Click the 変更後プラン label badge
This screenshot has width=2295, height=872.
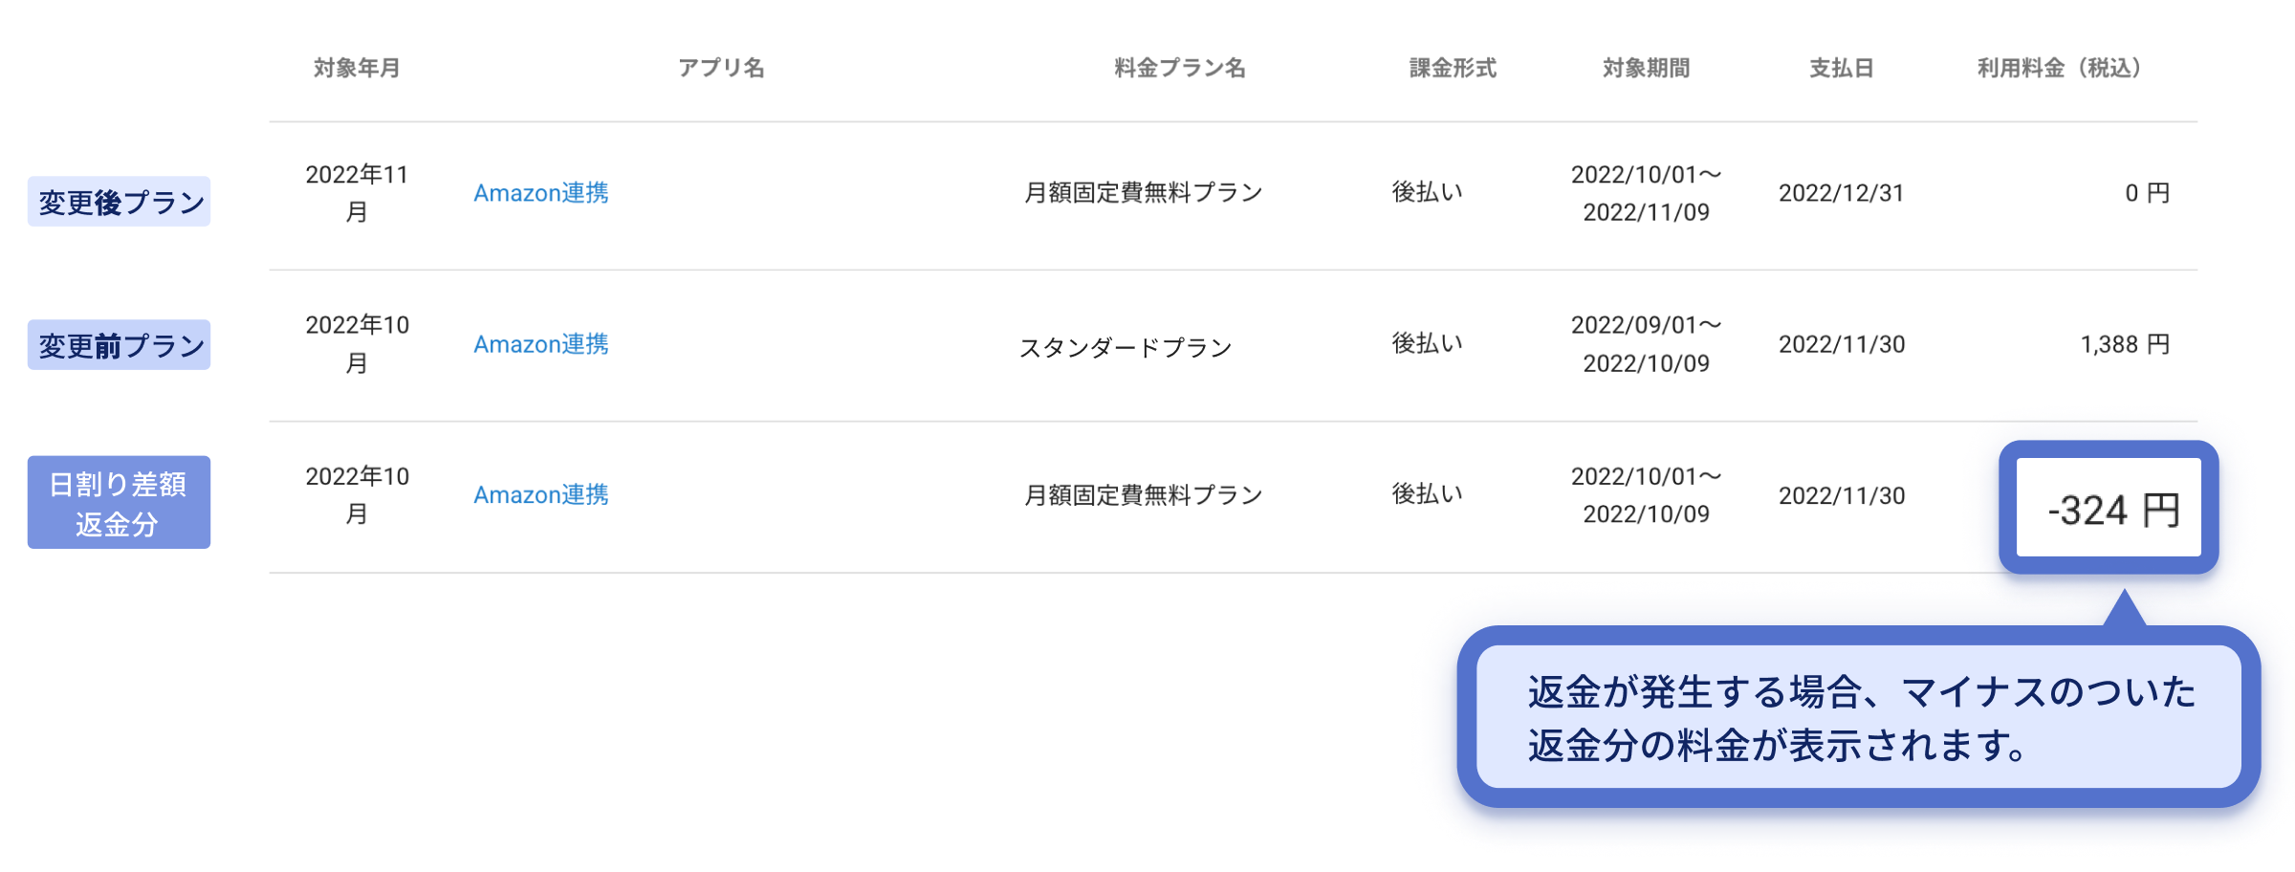118,201
